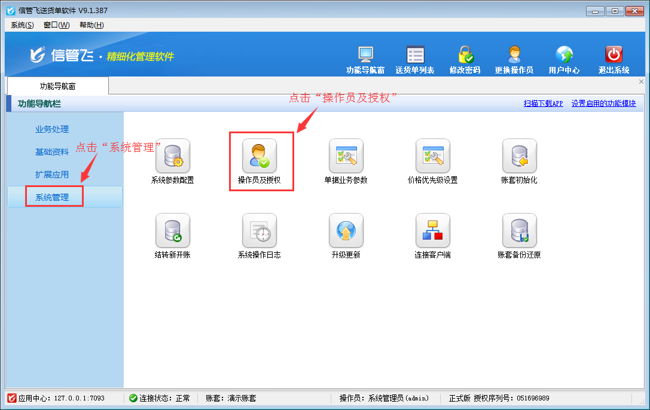Open 账套备份还原 database icon
The image size is (650, 410).
click(519, 231)
